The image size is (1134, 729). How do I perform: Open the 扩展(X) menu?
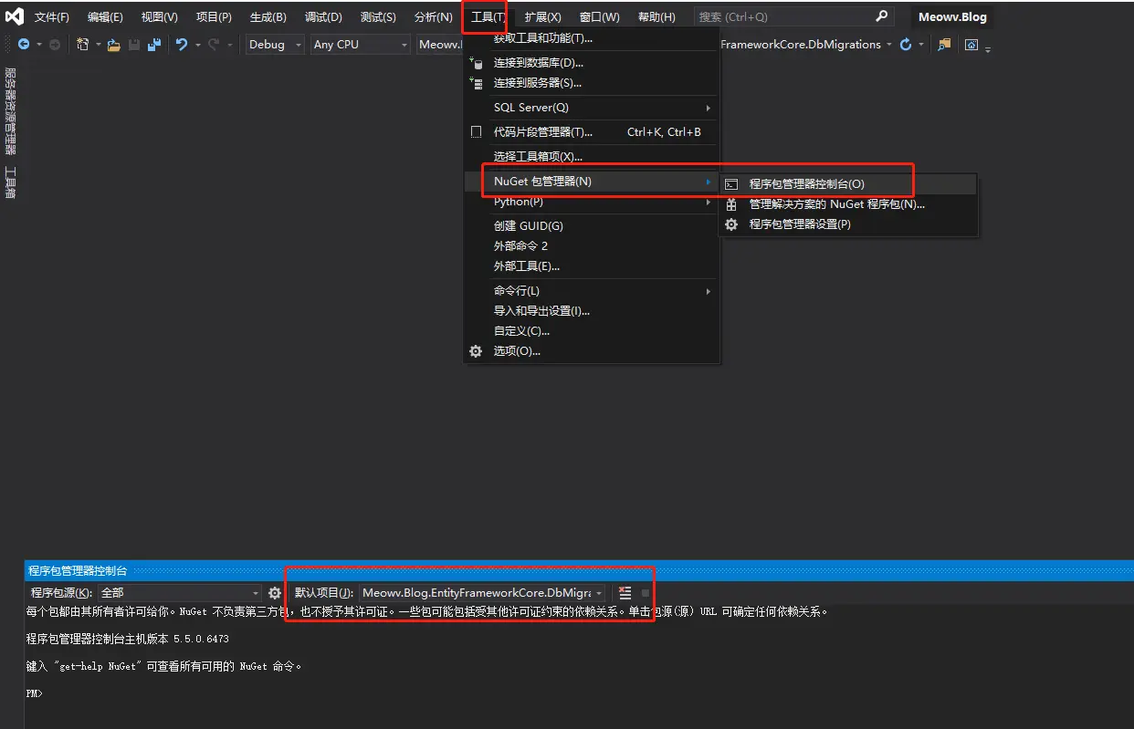click(542, 17)
